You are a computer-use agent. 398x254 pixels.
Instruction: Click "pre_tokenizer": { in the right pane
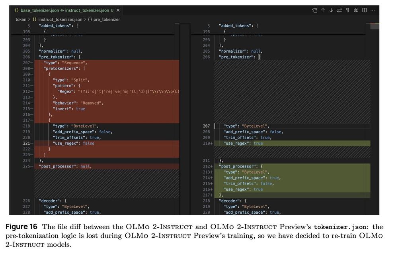pos(240,57)
